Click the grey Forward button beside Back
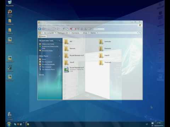This screenshot has width=170, height=127. (44, 29)
